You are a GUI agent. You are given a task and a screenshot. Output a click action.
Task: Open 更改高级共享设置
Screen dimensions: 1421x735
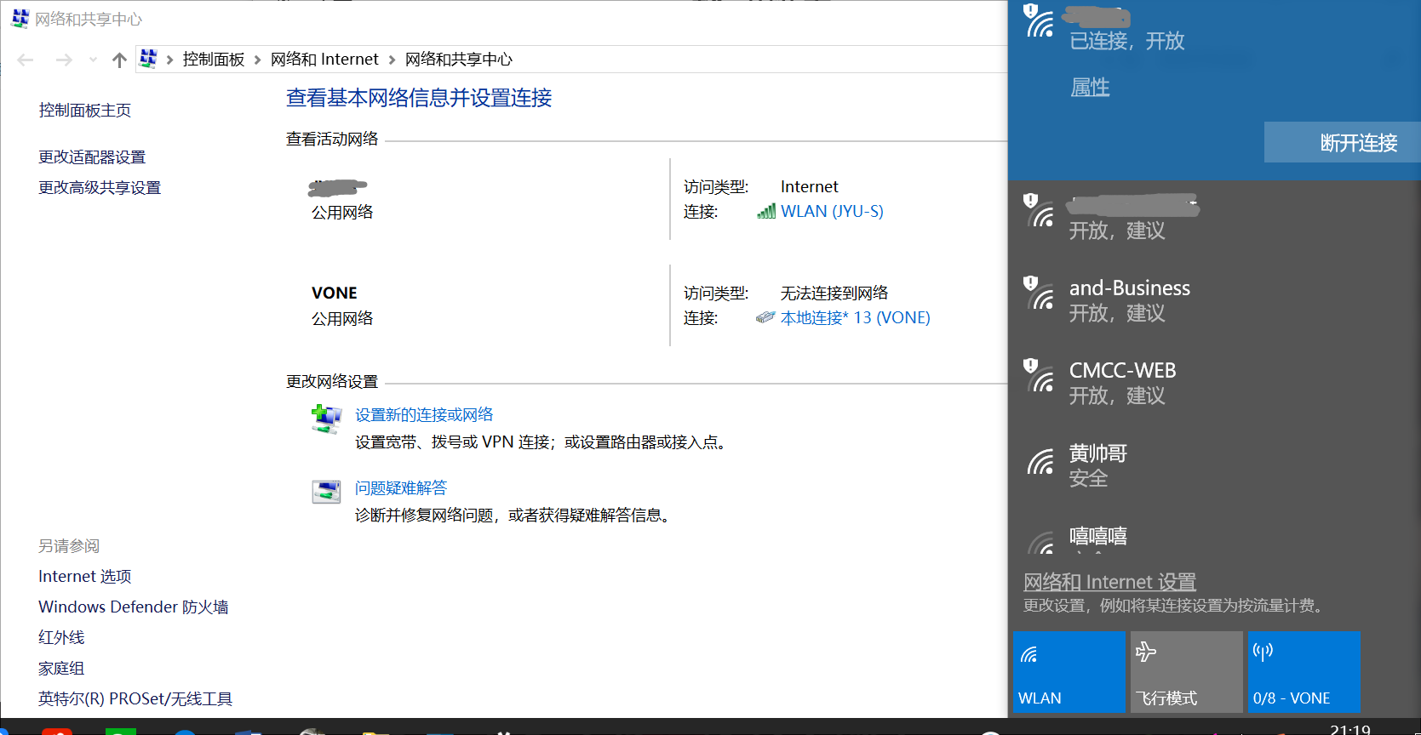point(100,187)
